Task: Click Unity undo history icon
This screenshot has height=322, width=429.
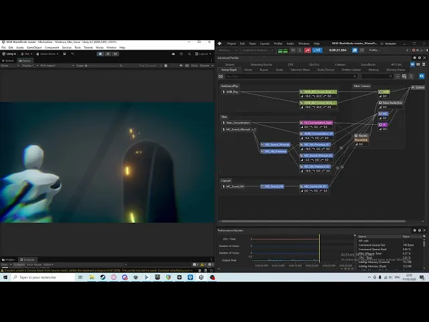Action: click(x=181, y=54)
